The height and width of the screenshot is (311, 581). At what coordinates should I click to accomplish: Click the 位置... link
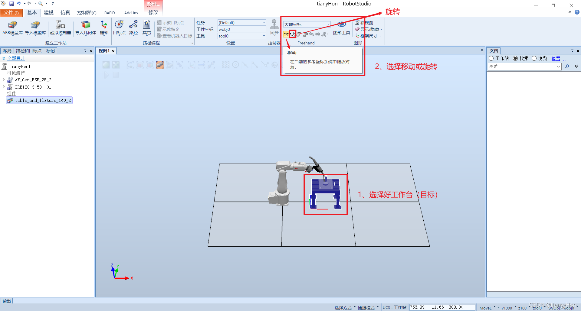click(559, 58)
